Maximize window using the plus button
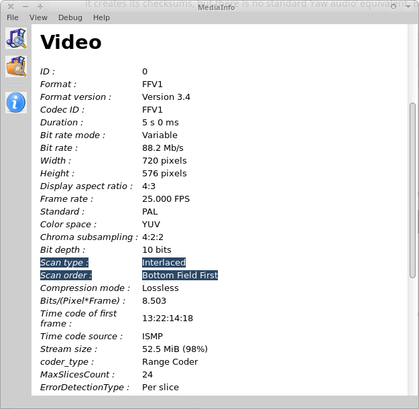Viewport: 419px width, 409px height. click(40, 6)
